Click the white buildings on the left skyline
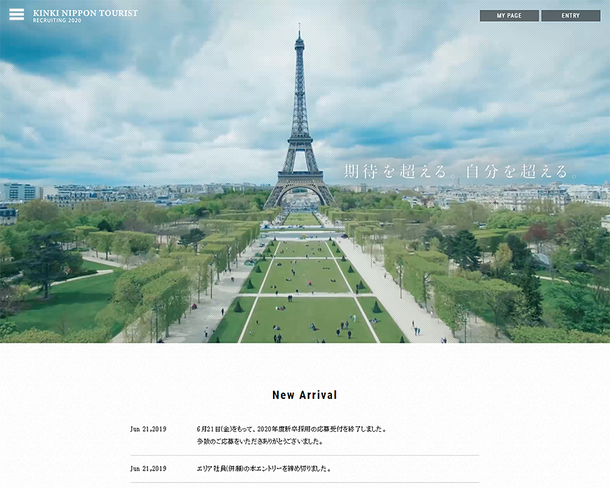 [x=20, y=192]
